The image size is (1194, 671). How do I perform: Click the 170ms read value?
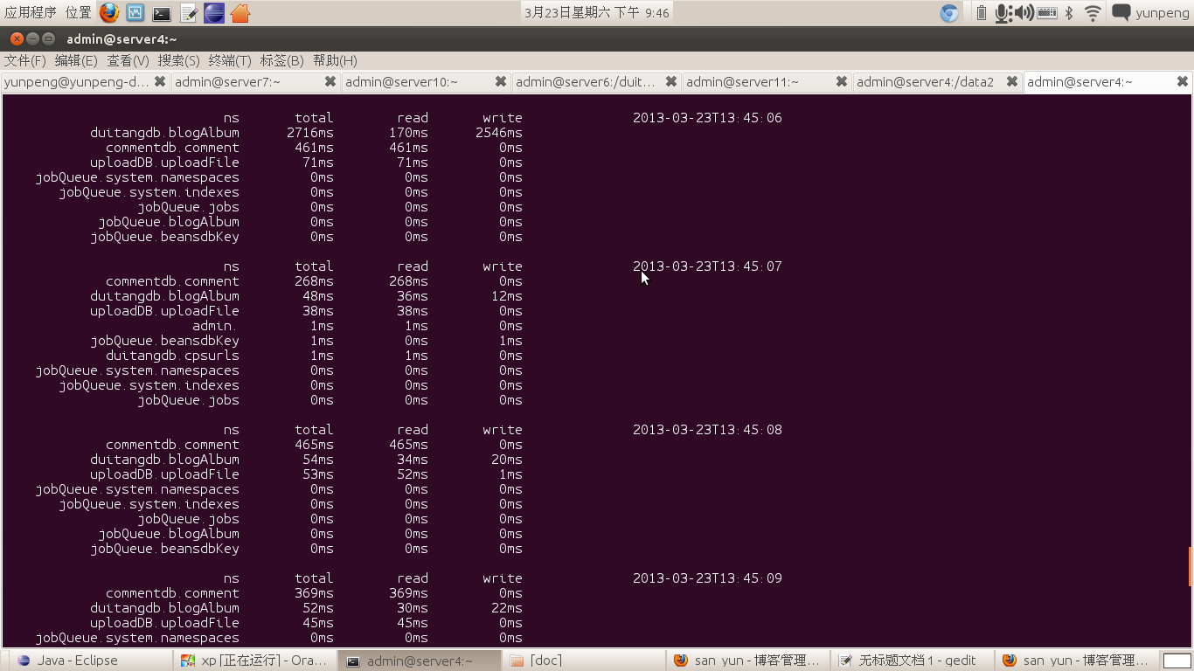click(408, 133)
